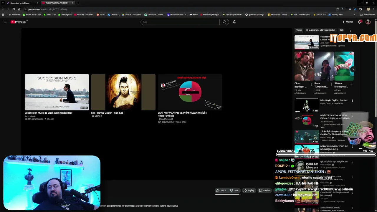Select the Tümü filter chip
377x212 pixels.
(x=299, y=30)
